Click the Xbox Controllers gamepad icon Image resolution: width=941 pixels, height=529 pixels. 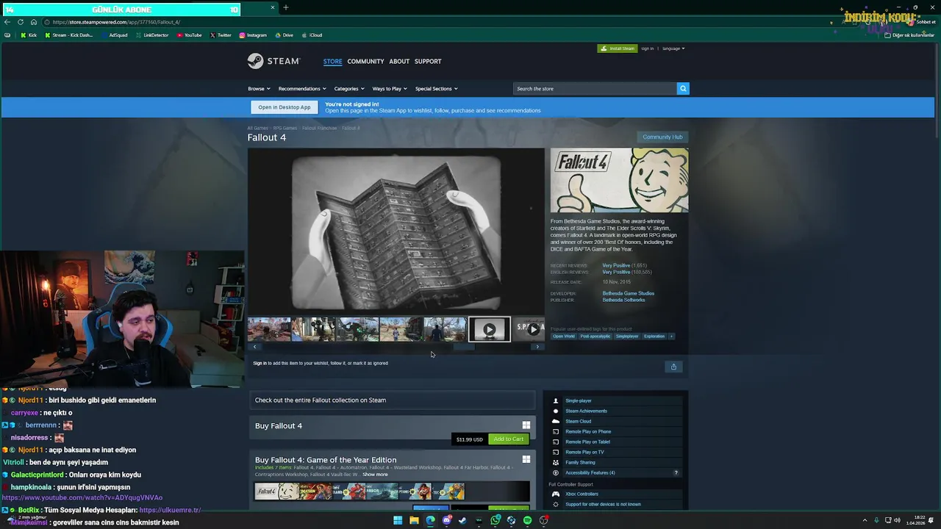556,494
